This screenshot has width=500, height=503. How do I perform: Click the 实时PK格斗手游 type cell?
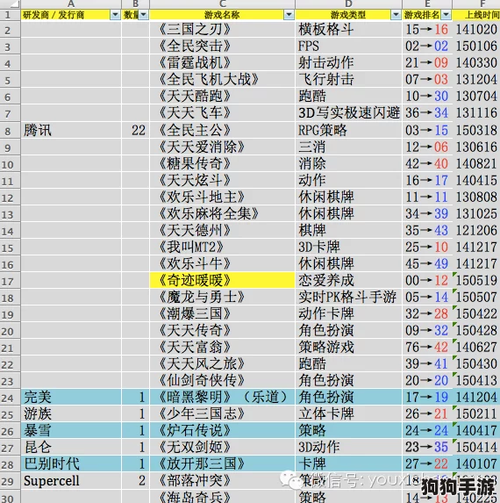point(349,298)
